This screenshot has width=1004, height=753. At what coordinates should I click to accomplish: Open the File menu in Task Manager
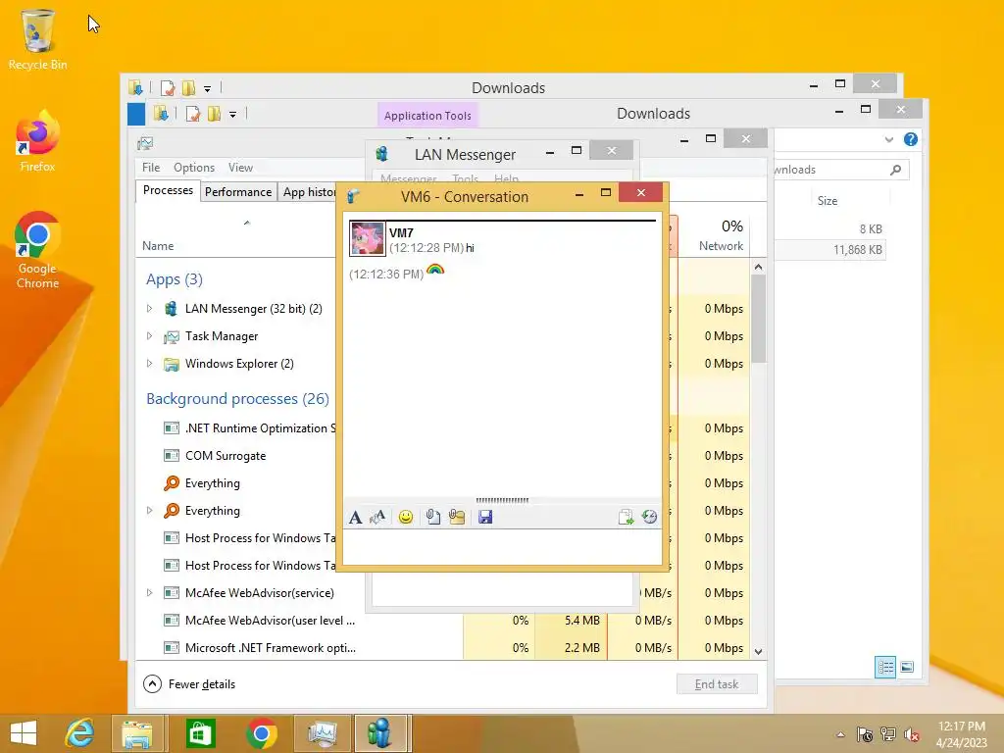151,167
